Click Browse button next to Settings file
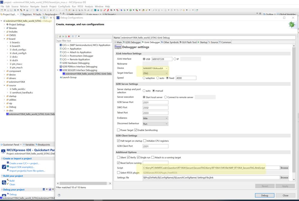 tap(284, 178)
